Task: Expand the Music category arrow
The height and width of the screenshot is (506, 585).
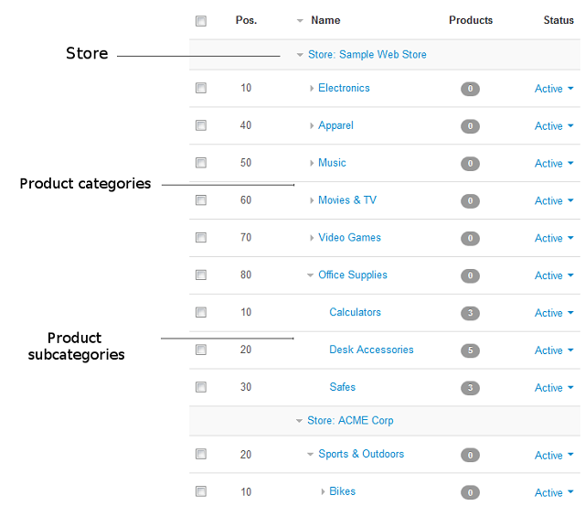Action: click(312, 163)
